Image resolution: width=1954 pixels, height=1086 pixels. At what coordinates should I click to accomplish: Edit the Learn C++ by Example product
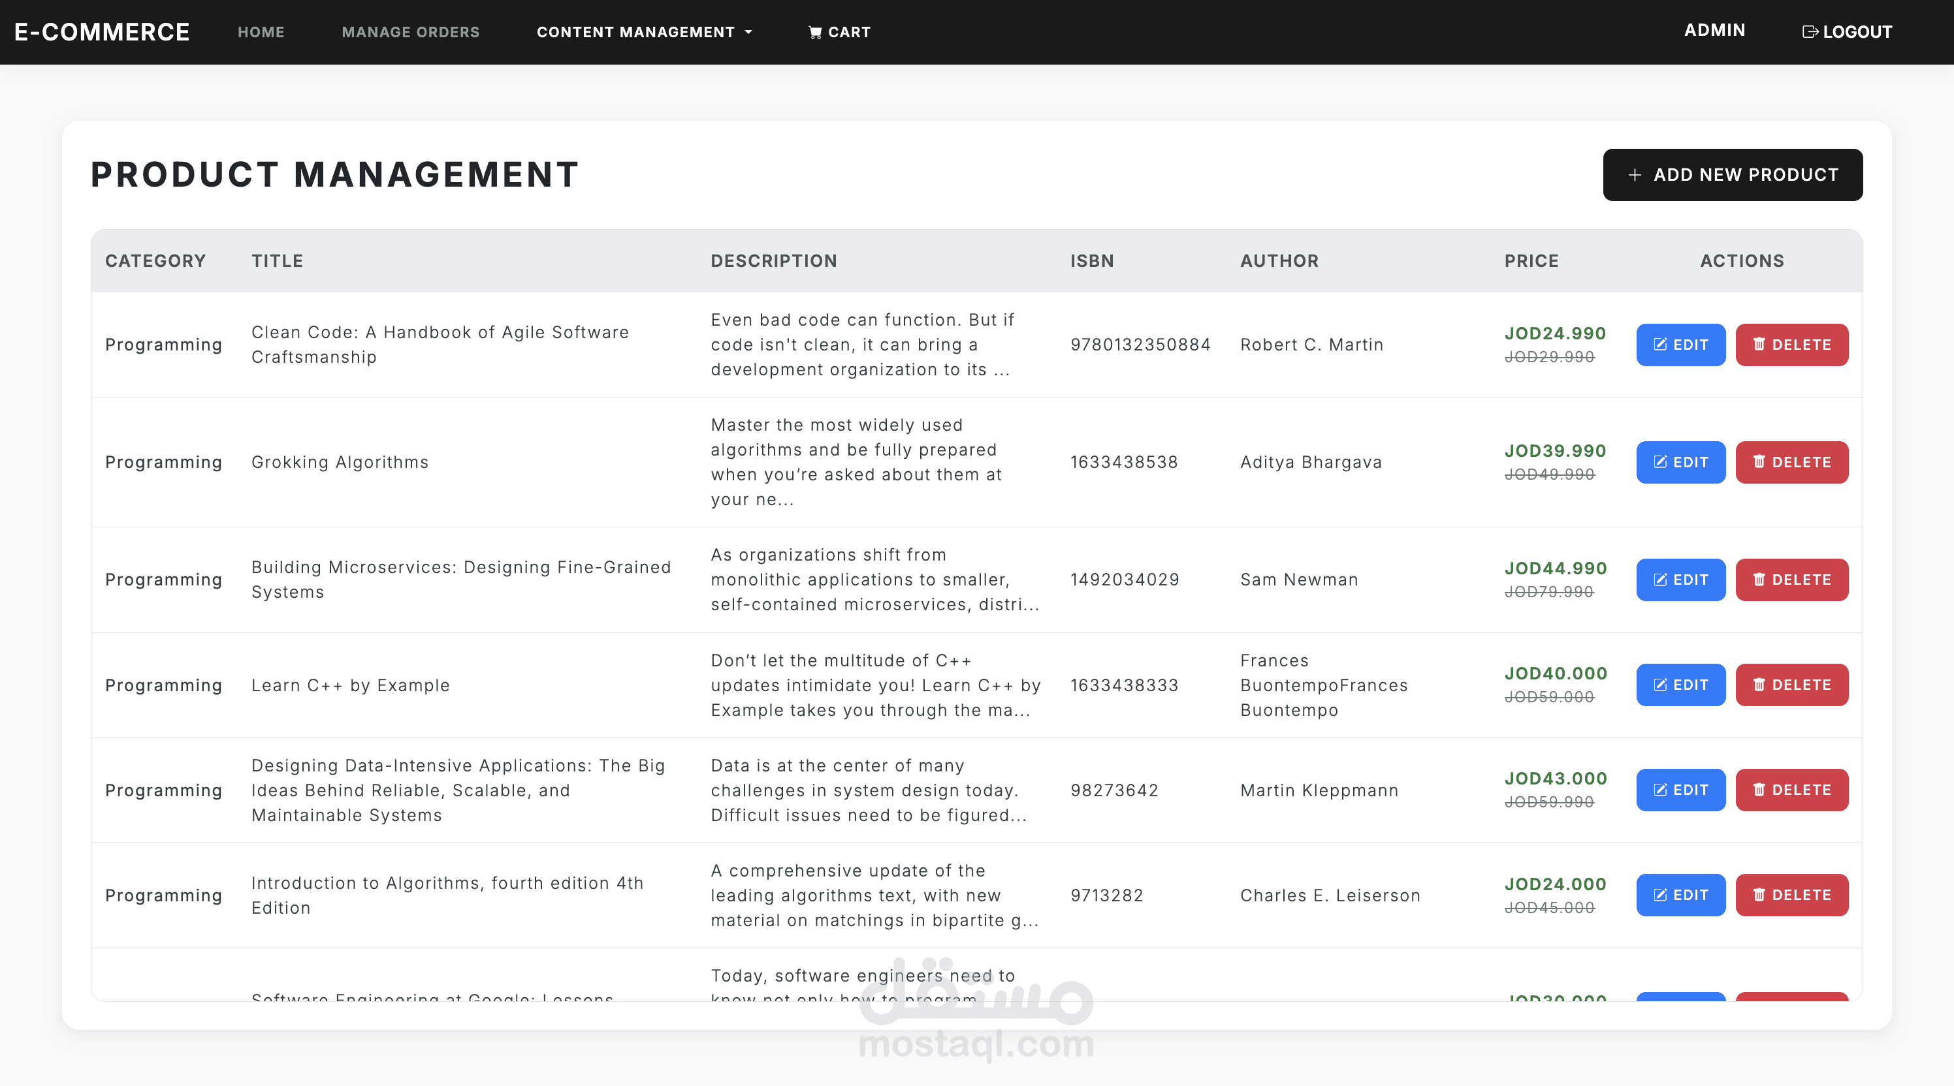tap(1680, 685)
